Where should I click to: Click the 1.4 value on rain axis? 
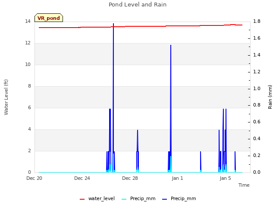[257, 55]
